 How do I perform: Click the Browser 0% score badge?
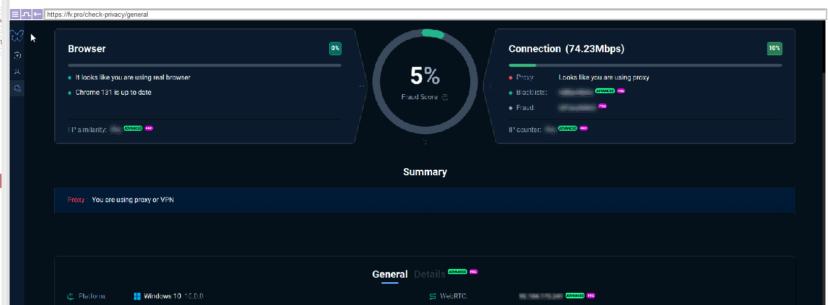(x=335, y=49)
